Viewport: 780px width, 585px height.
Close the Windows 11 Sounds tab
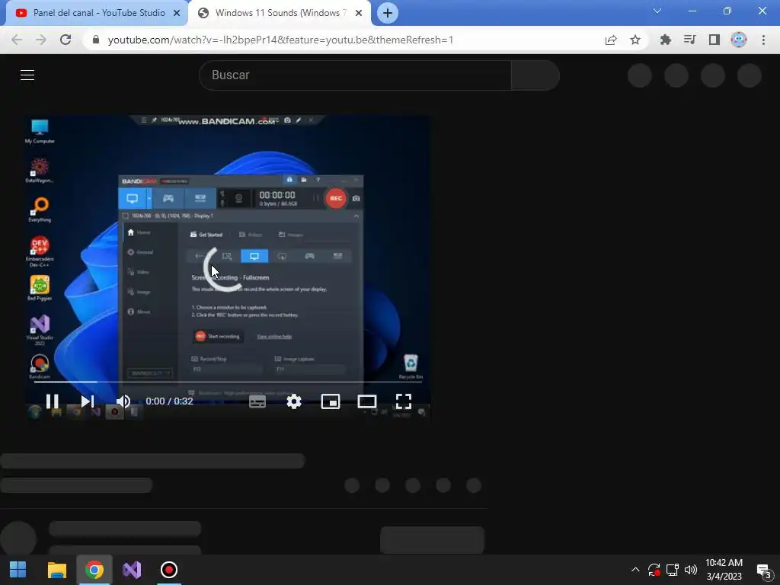tap(359, 14)
